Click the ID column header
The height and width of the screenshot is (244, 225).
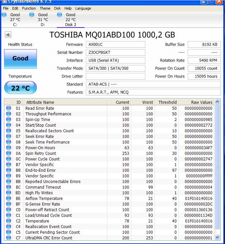coord(18,102)
